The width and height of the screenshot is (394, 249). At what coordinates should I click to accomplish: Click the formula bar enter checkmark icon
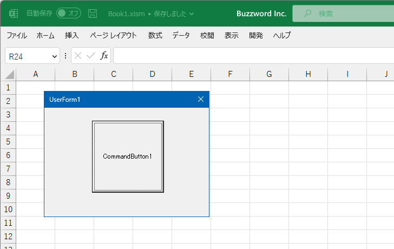point(91,56)
